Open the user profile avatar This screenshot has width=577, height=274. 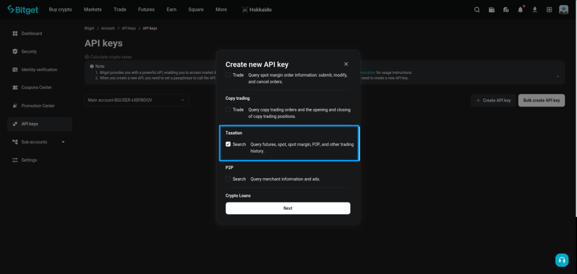pyautogui.click(x=563, y=10)
